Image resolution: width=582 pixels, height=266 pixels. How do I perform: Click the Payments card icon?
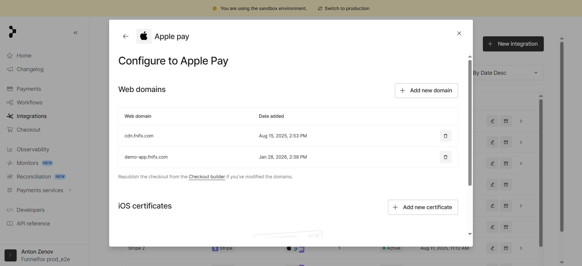10,89
